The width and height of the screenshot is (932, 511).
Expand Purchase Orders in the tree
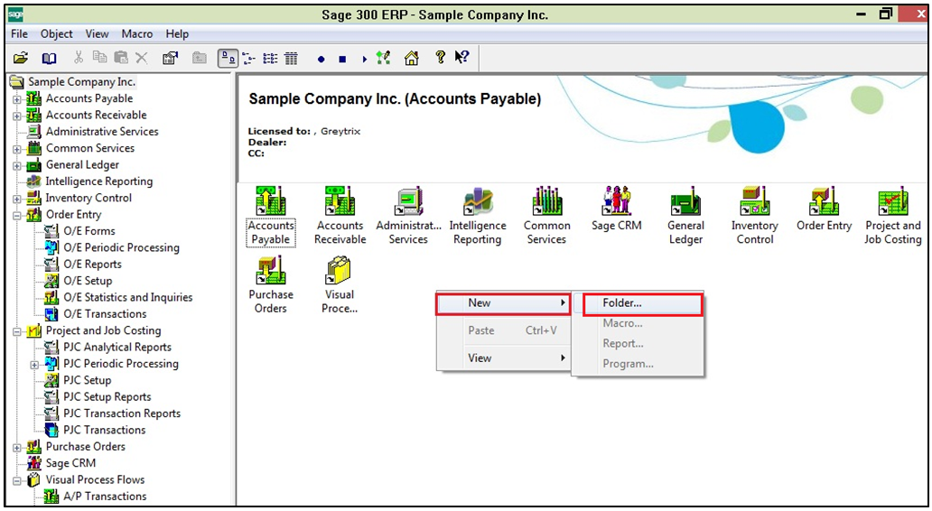(16, 448)
